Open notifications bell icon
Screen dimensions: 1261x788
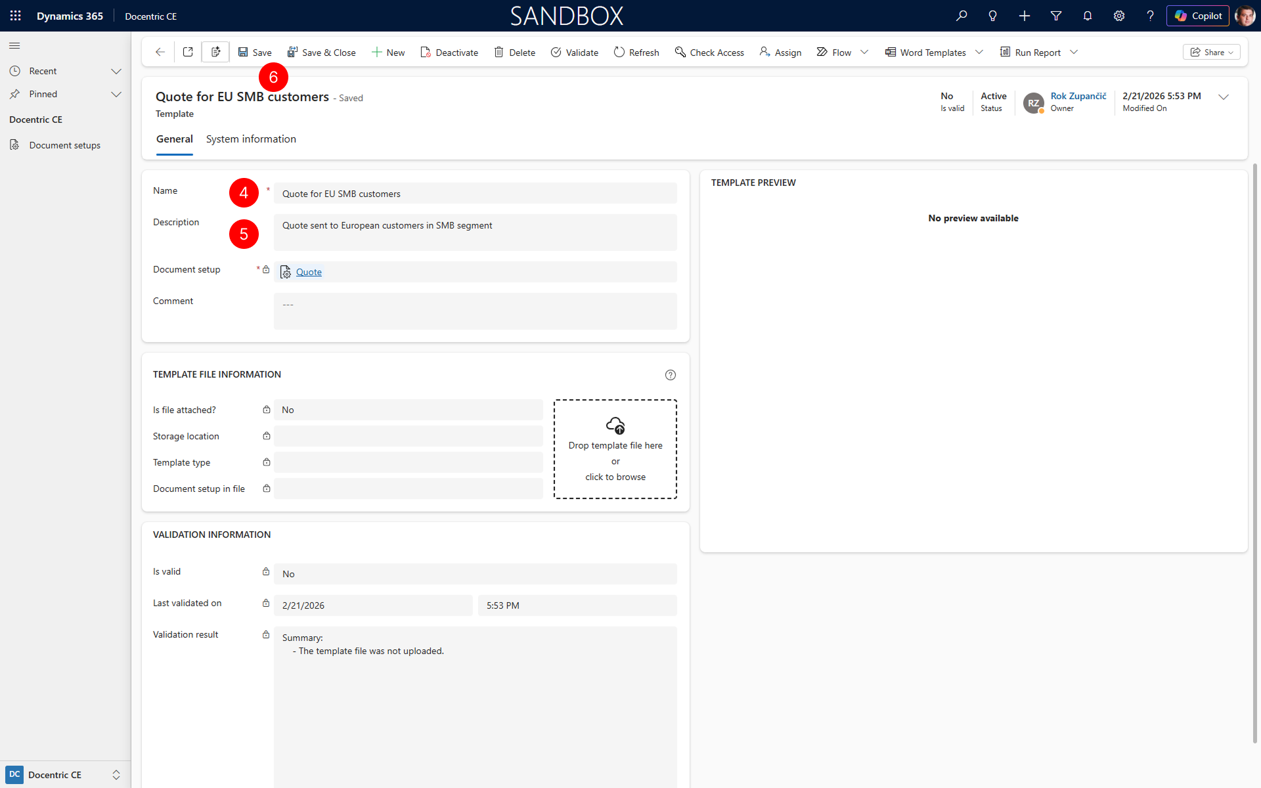tap(1088, 16)
